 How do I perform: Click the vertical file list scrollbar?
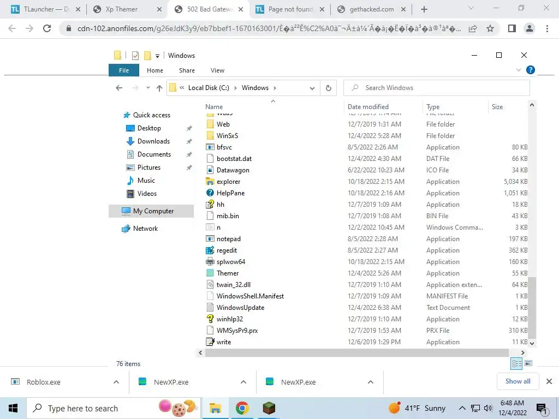532,307
